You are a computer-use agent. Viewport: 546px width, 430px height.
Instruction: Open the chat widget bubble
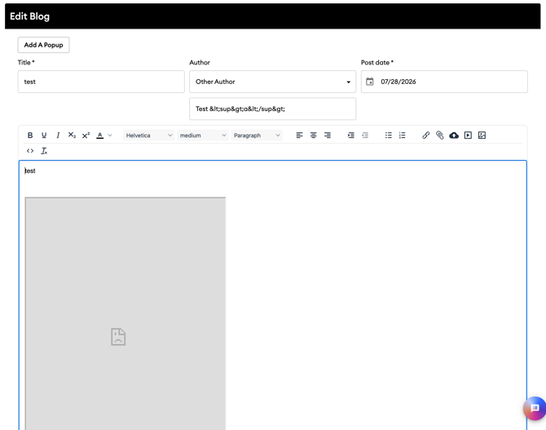tap(535, 408)
